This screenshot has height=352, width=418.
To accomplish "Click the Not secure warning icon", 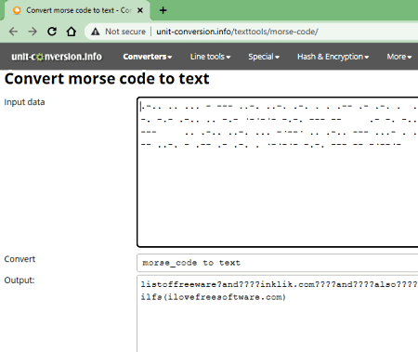I will tap(96, 32).
